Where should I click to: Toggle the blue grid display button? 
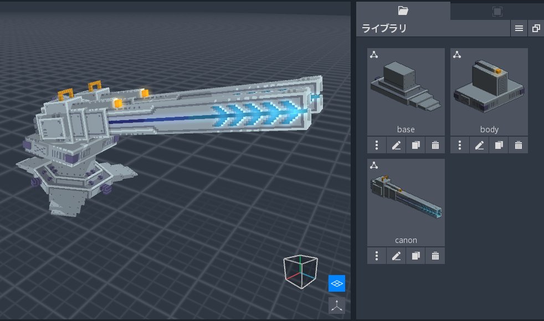(337, 283)
